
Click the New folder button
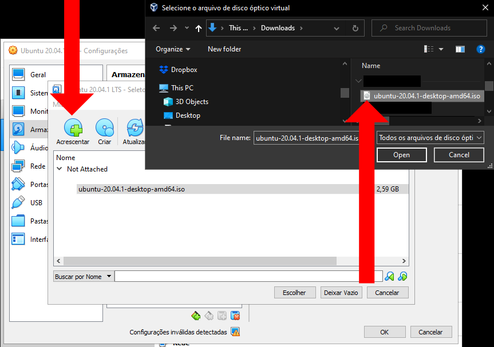[224, 49]
